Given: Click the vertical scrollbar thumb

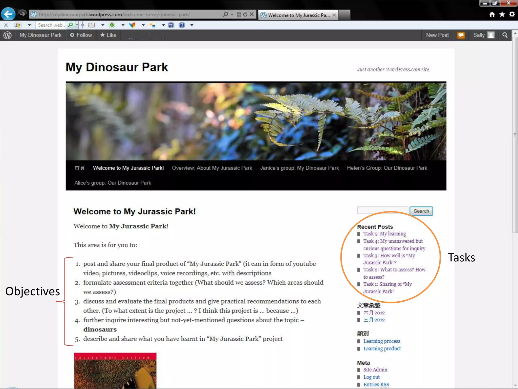Looking at the screenshot, I should tap(515, 135).
